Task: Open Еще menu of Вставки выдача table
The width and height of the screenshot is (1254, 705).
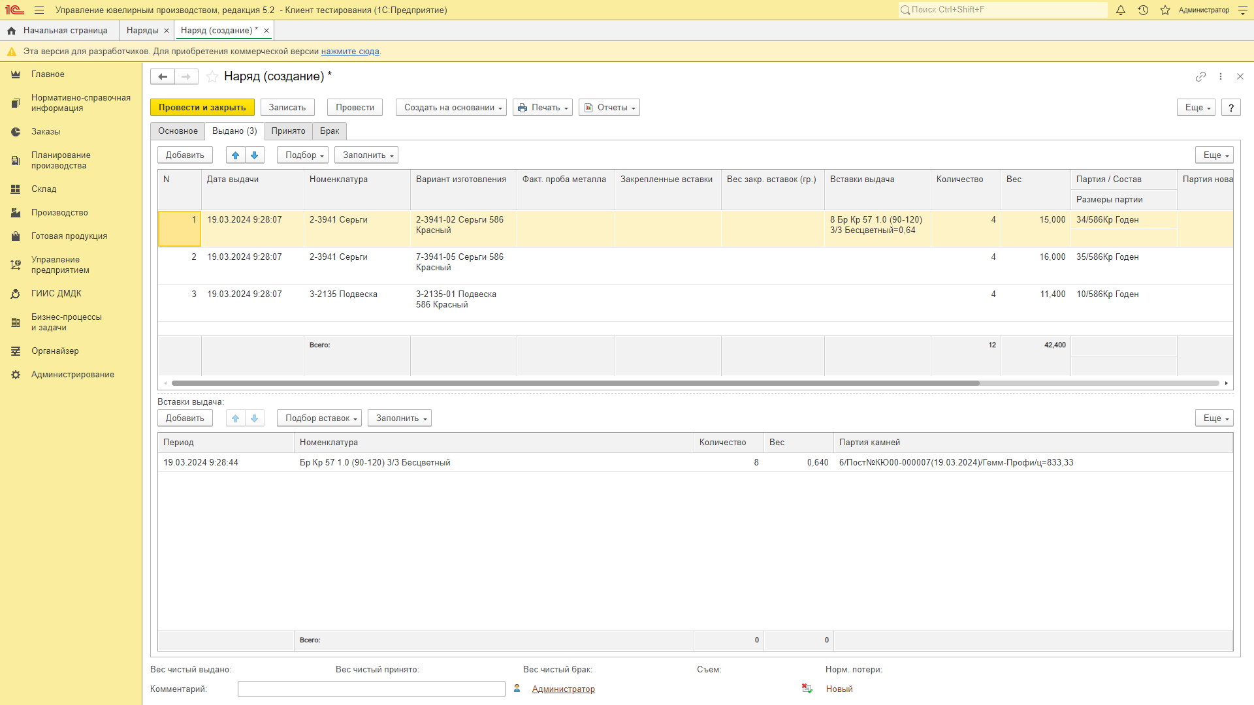Action: click(1214, 418)
